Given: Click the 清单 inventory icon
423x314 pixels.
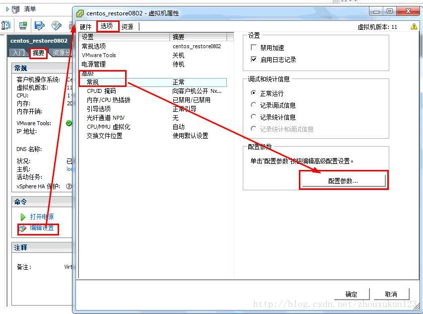Looking at the screenshot, I should click(16, 9).
